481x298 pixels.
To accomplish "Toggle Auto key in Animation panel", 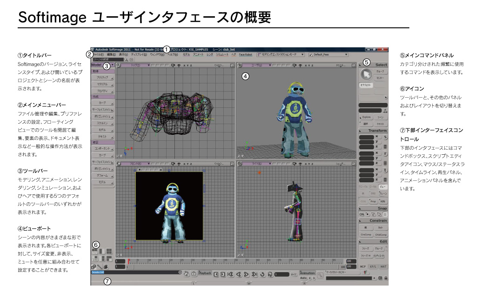I will point(303,278).
